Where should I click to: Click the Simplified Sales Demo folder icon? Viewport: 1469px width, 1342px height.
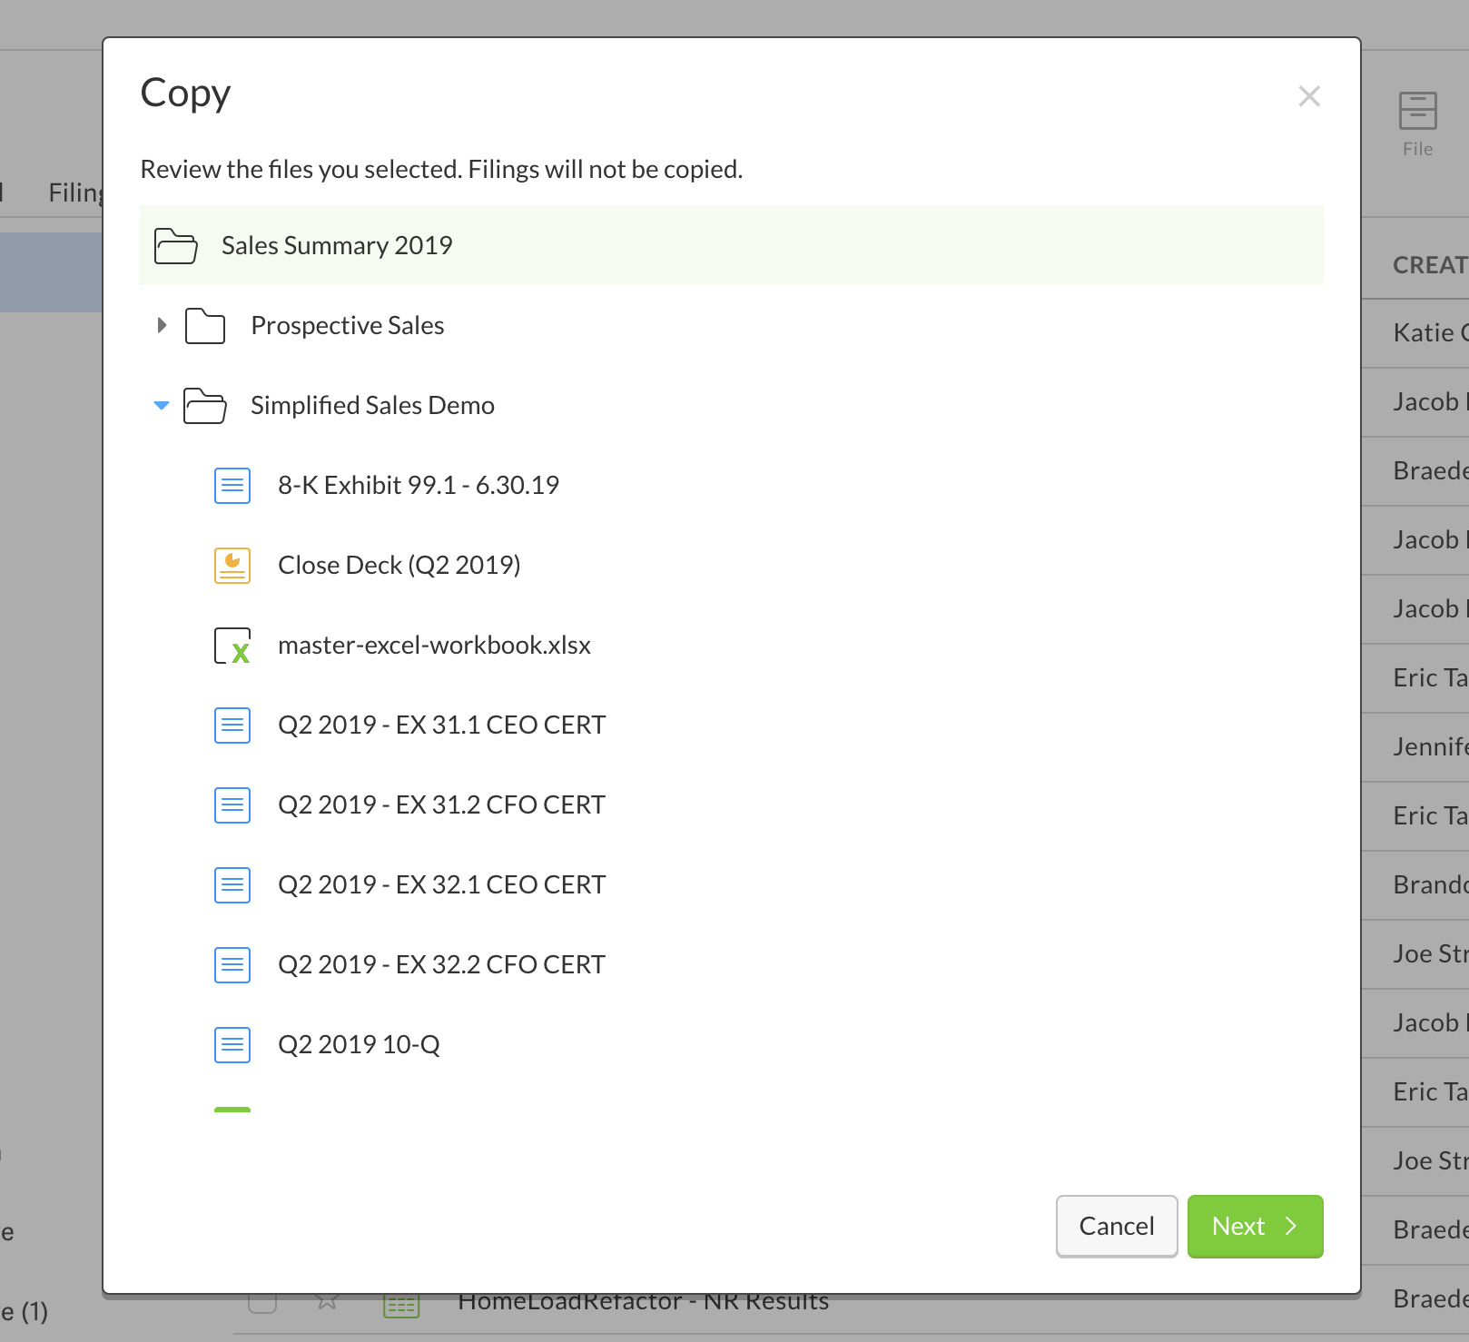[205, 406]
